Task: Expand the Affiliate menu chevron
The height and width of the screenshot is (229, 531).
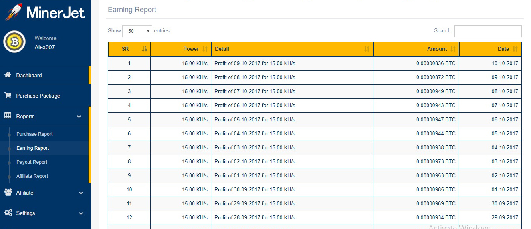Action: pos(81,193)
